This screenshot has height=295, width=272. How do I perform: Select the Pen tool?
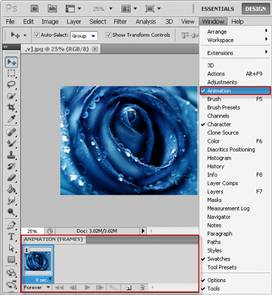click(x=11, y=225)
